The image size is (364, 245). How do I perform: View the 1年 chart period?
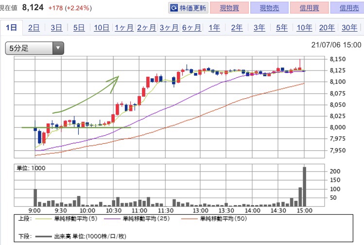(x=214, y=28)
